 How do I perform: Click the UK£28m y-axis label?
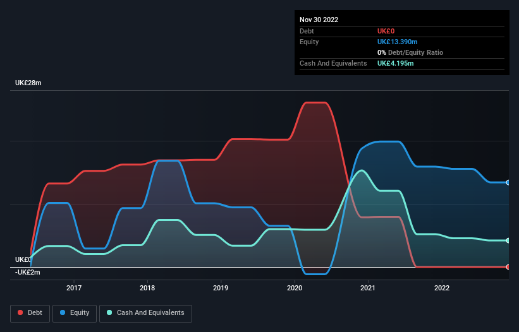point(28,83)
